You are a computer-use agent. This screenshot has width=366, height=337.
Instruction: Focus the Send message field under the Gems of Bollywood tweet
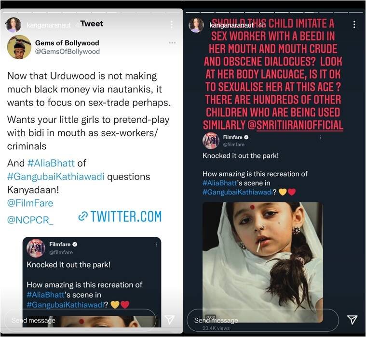80,320
